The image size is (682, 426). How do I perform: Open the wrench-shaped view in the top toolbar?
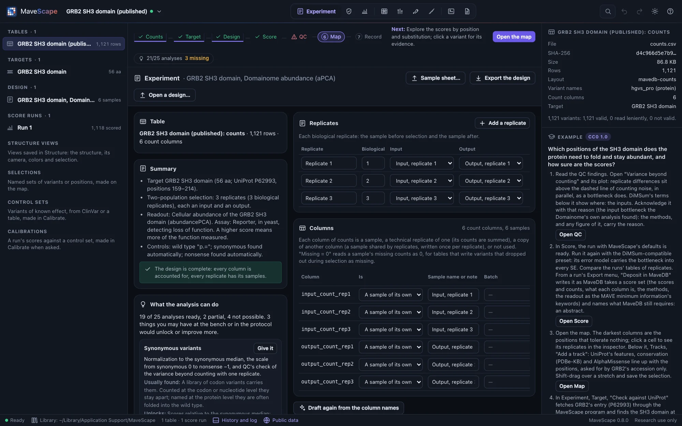point(416,11)
